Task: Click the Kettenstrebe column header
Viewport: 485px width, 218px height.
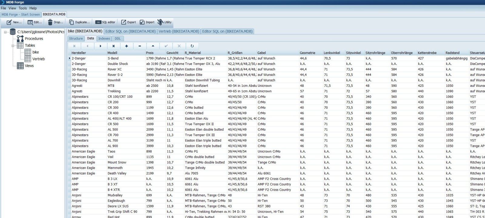Action: (431, 53)
